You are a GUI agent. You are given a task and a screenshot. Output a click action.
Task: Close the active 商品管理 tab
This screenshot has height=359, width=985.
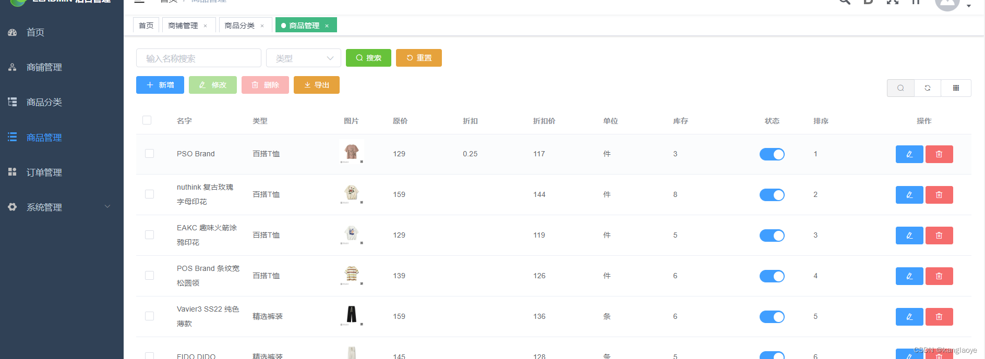(327, 26)
